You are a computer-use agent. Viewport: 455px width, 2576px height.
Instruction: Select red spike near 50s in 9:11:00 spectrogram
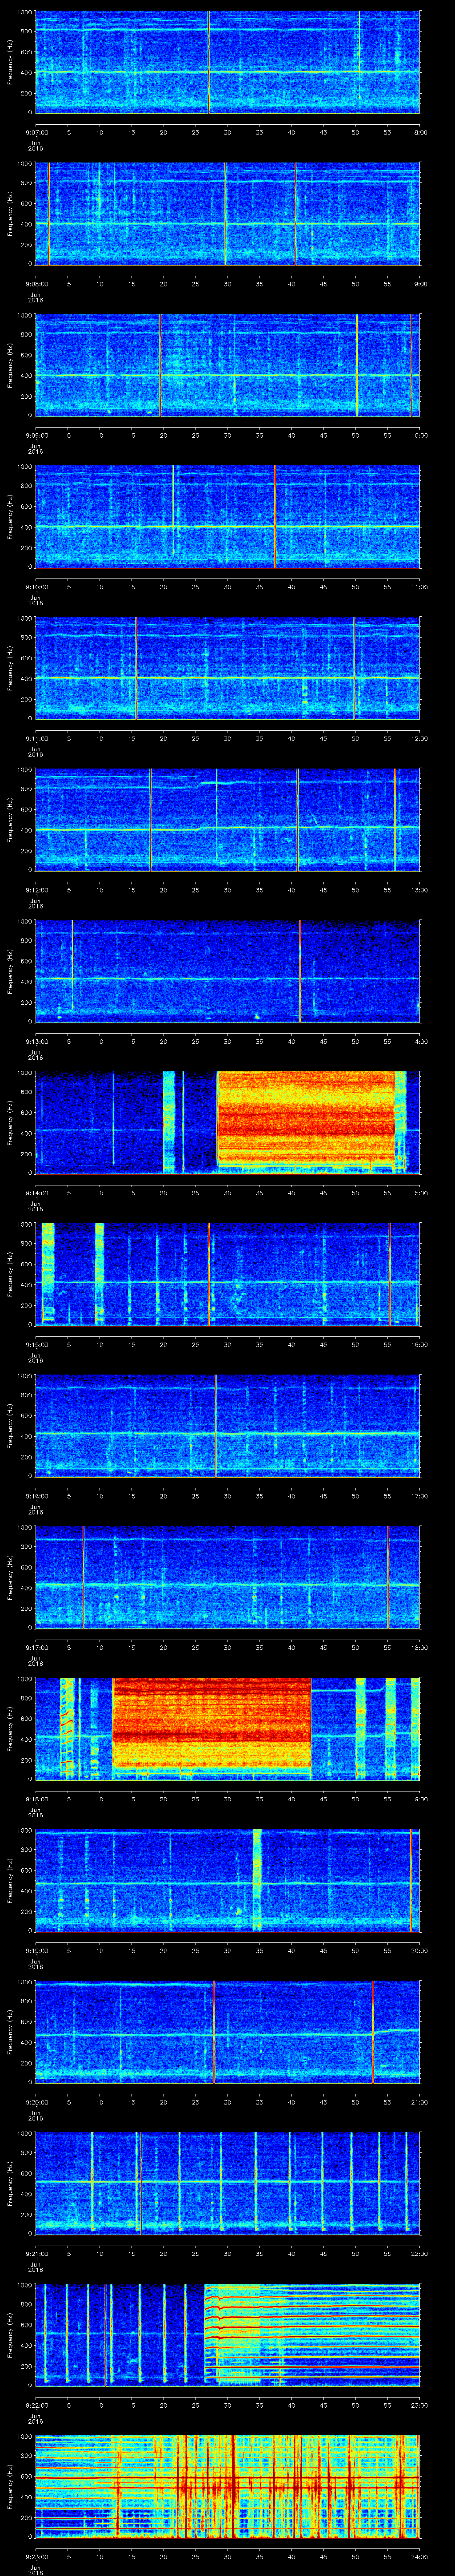coord(354,668)
